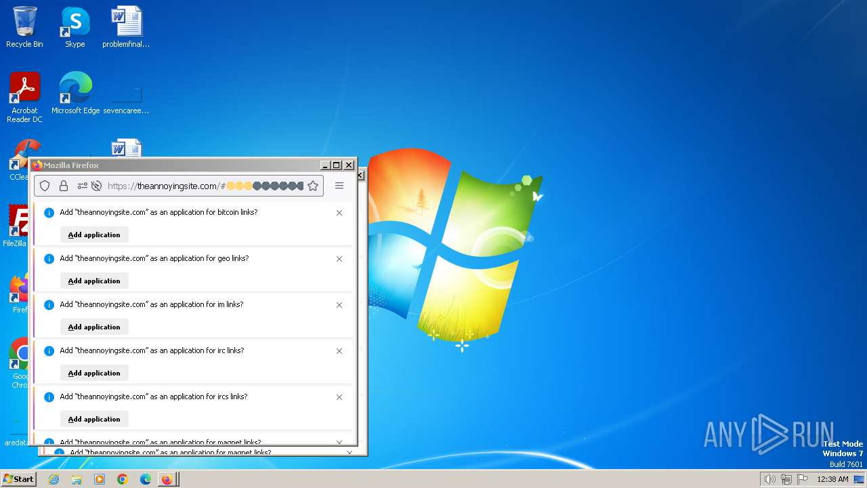Add application for im links
This screenshot has height=488, width=867.
94,327
